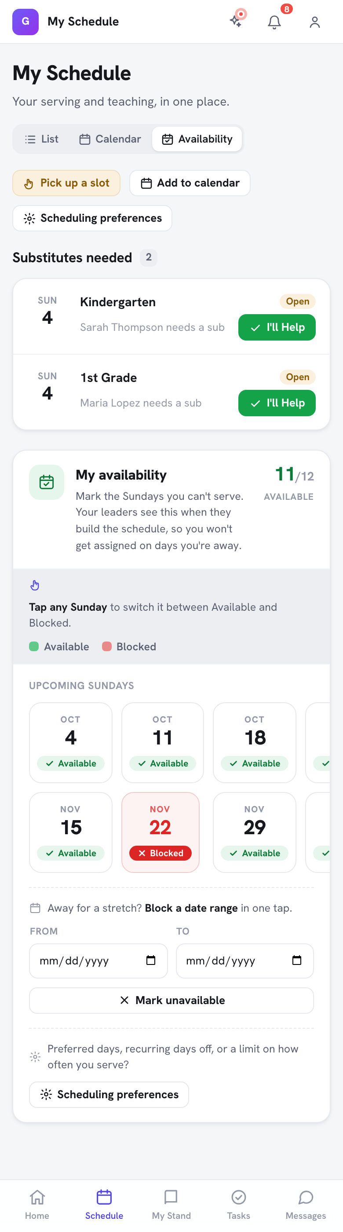Open Messages in bottom navigation
Screen dimensions: 343x1232
[306, 1204]
